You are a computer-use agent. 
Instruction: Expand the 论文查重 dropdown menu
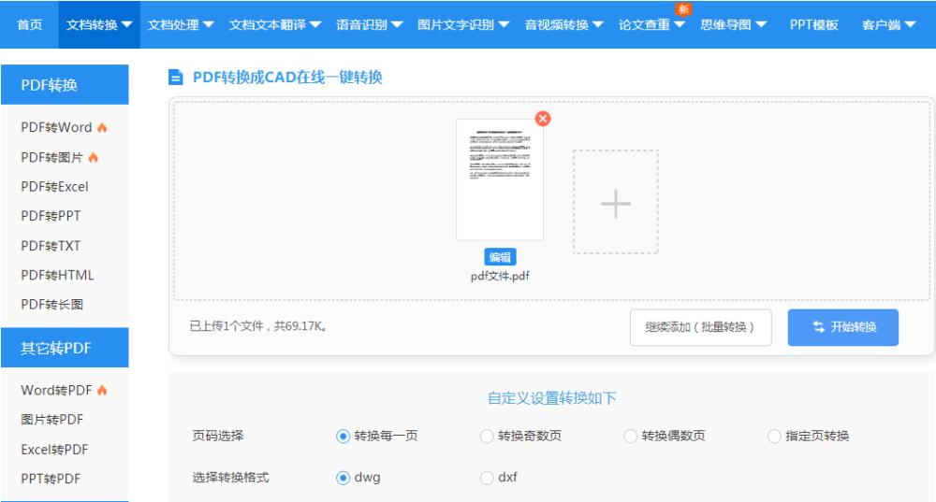point(651,25)
